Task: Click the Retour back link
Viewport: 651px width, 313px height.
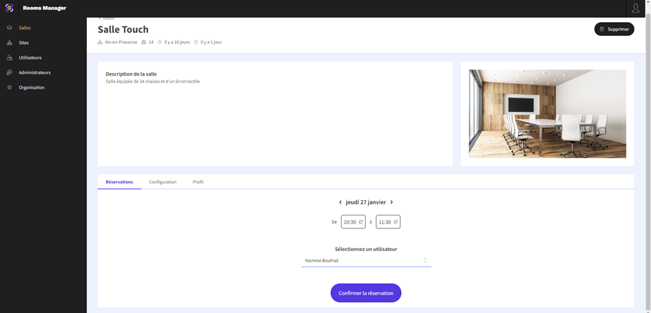Action: [106, 19]
